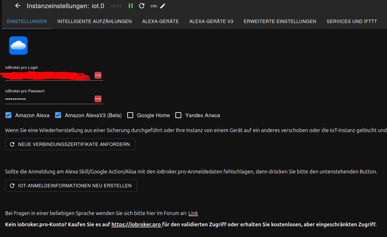Open the Alexa-Geräte tab
Viewport: 387px width, 237px height.
(x=161, y=21)
